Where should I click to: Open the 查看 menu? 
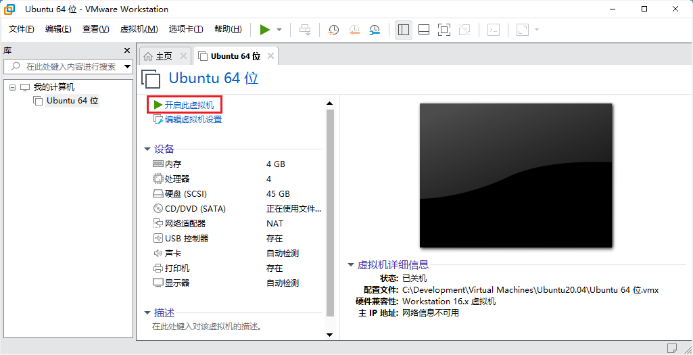click(x=95, y=29)
